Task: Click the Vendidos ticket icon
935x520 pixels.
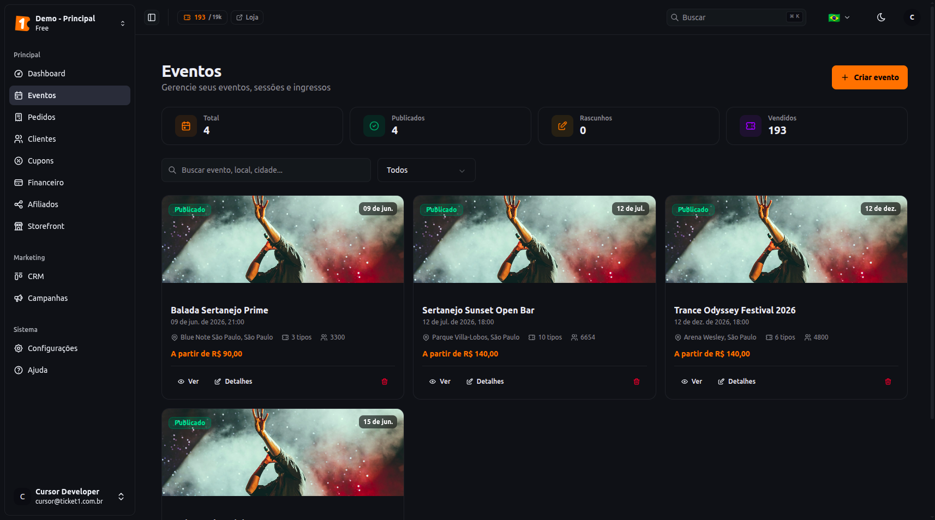Action: click(751, 126)
